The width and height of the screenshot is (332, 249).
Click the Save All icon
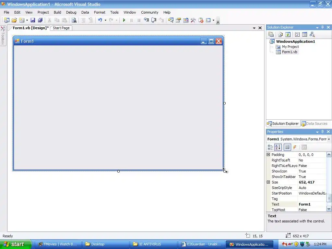pos(40,20)
